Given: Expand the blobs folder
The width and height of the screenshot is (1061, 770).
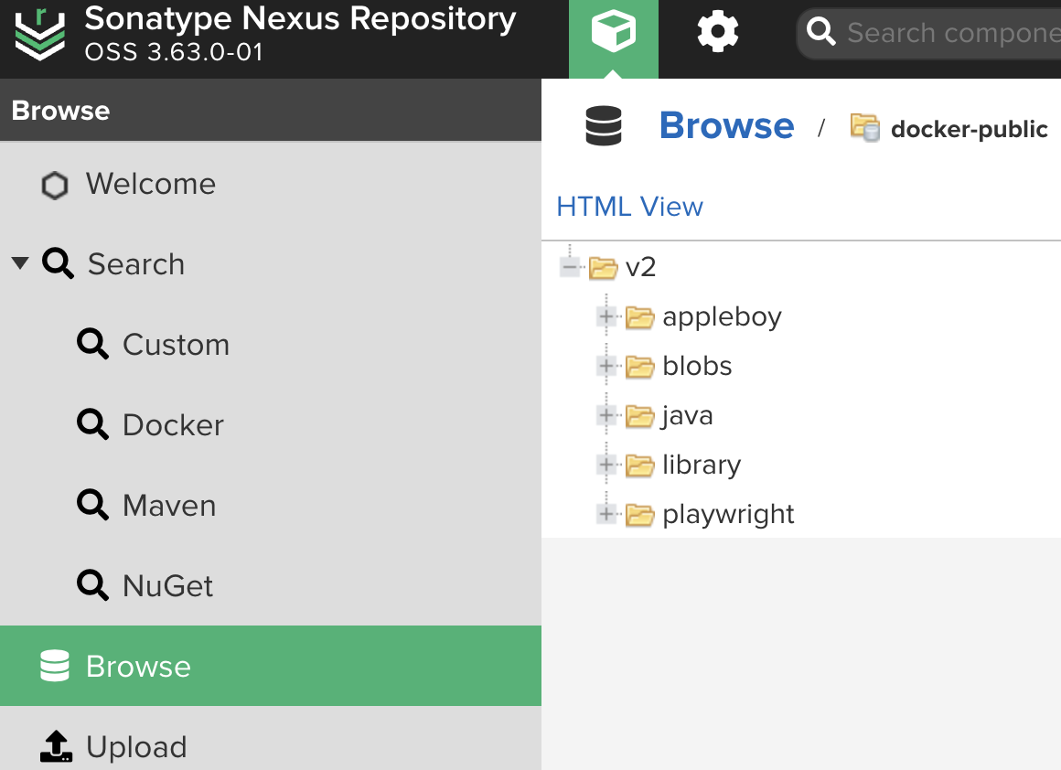Looking at the screenshot, I should click(606, 366).
